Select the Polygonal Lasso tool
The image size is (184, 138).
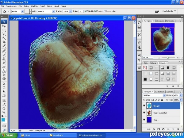tap(4, 34)
